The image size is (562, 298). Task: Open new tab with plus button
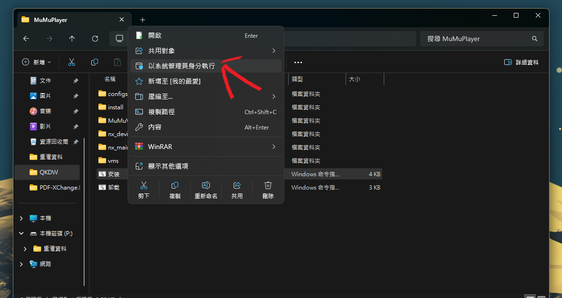click(x=142, y=20)
